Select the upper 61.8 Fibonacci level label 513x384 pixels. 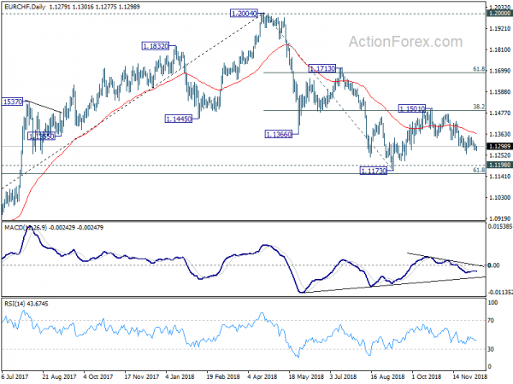[479, 69]
